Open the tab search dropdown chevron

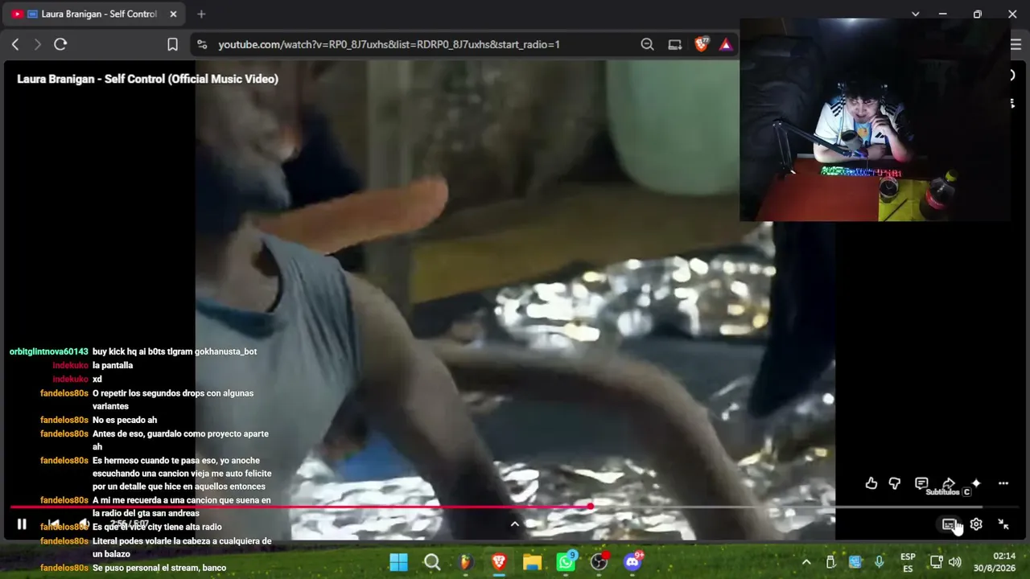[915, 14]
